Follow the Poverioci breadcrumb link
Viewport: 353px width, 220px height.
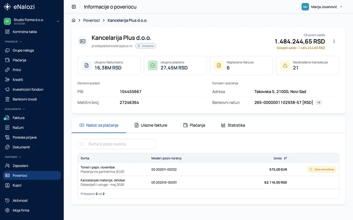pos(92,20)
